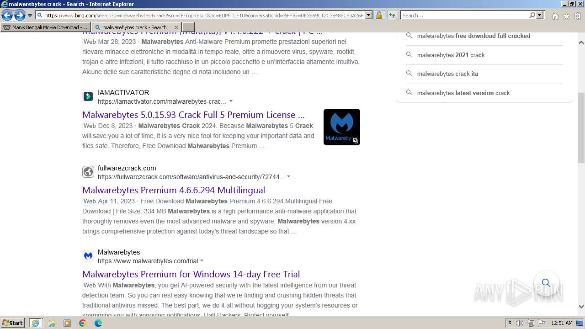Click the page scrollbar down arrow
Screen dimensions: 585x329
pyautogui.click(x=581, y=307)
